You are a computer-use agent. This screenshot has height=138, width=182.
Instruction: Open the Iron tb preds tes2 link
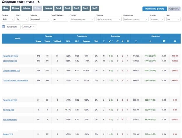pos(10,120)
